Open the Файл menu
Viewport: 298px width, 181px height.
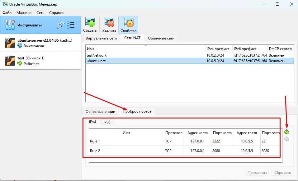7,13
